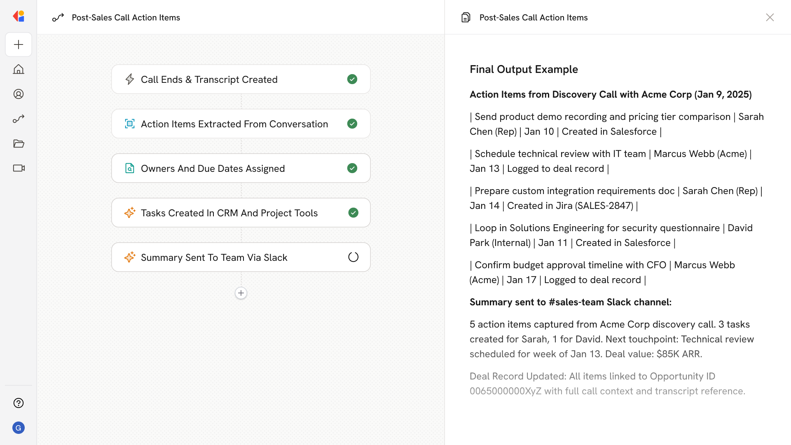The height and width of the screenshot is (445, 791).
Task: Click the document icon beside the output panel title
Action: point(466,17)
